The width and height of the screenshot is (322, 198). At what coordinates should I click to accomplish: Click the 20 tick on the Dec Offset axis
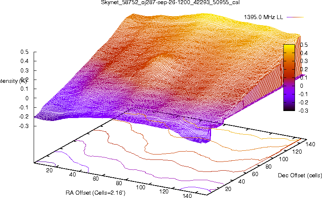click(228, 189)
